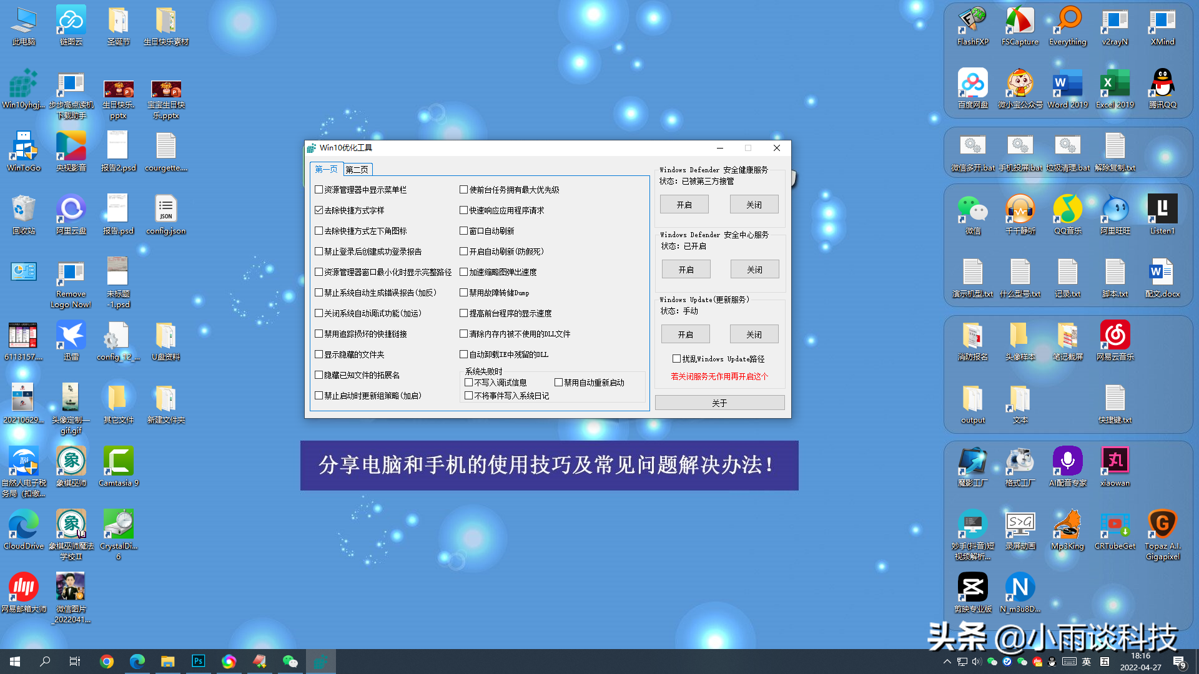Switch to 第一页 tab
The image size is (1199, 674).
click(326, 170)
